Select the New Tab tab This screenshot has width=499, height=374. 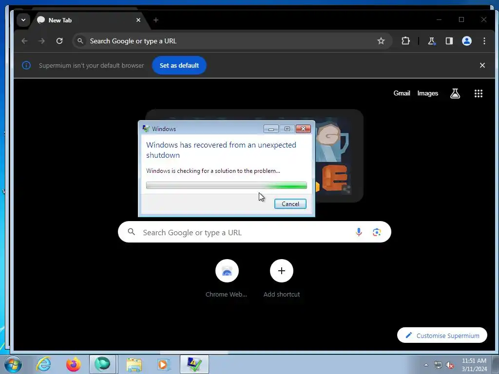coord(89,20)
